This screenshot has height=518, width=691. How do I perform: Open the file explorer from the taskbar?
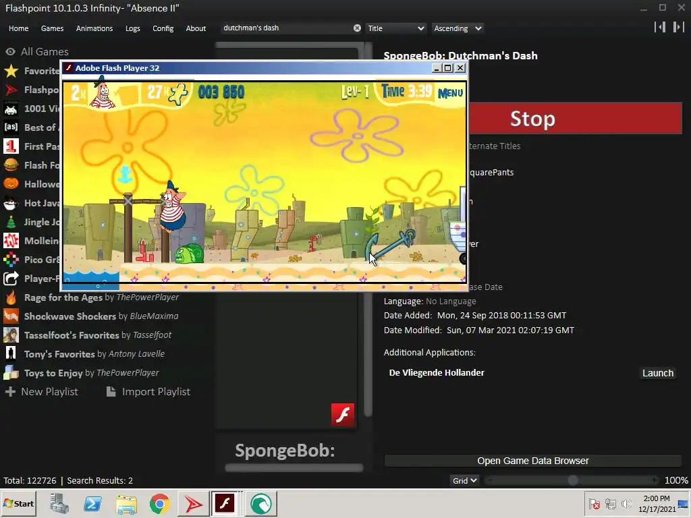126,503
